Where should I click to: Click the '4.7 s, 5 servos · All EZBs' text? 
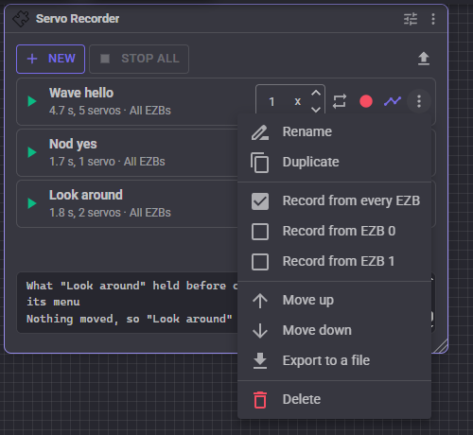point(110,111)
